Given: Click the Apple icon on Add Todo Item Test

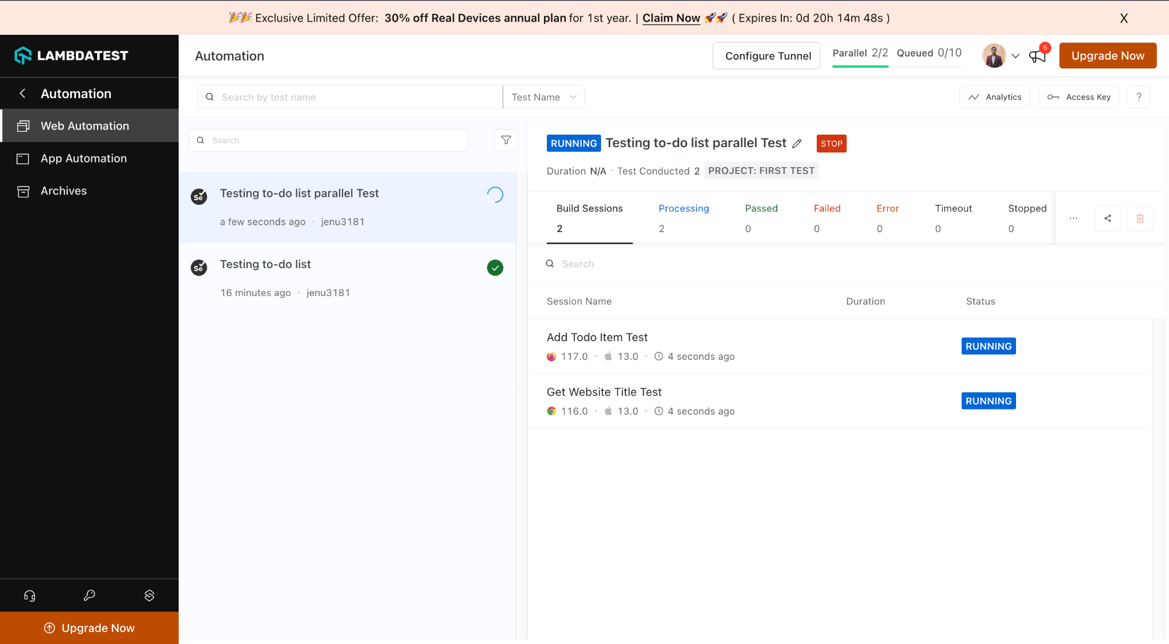Looking at the screenshot, I should click(x=608, y=356).
